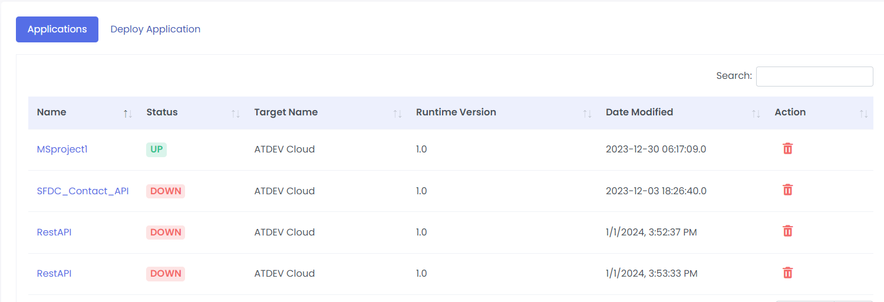
Task: Sort table by Status column arrows
Action: point(236,114)
